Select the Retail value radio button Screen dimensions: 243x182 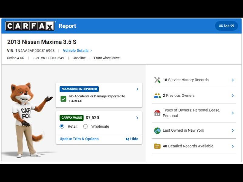pyautogui.click(x=62, y=126)
